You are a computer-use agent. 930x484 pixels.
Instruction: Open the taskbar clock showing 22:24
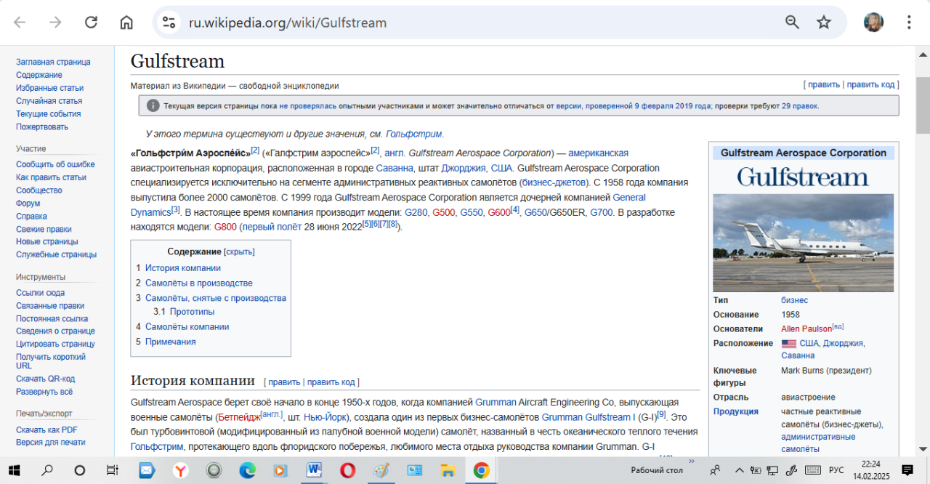[x=871, y=470]
